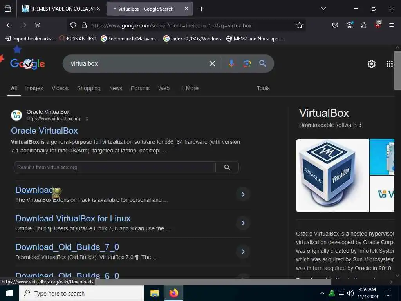Image resolution: width=401 pixels, height=301 pixels.
Task: Open network status tray icon
Action: [x=341, y=293]
